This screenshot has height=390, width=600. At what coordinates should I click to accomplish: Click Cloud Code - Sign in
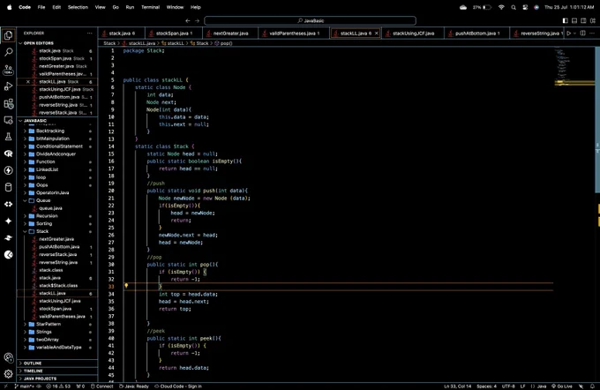(x=178, y=386)
